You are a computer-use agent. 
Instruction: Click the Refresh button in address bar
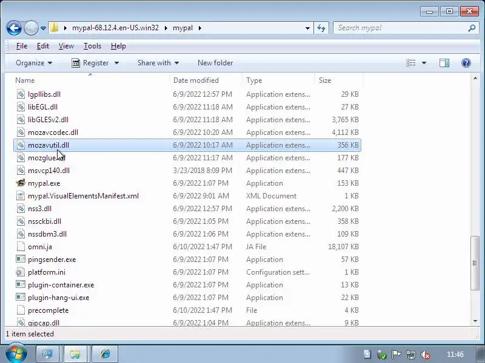point(321,28)
